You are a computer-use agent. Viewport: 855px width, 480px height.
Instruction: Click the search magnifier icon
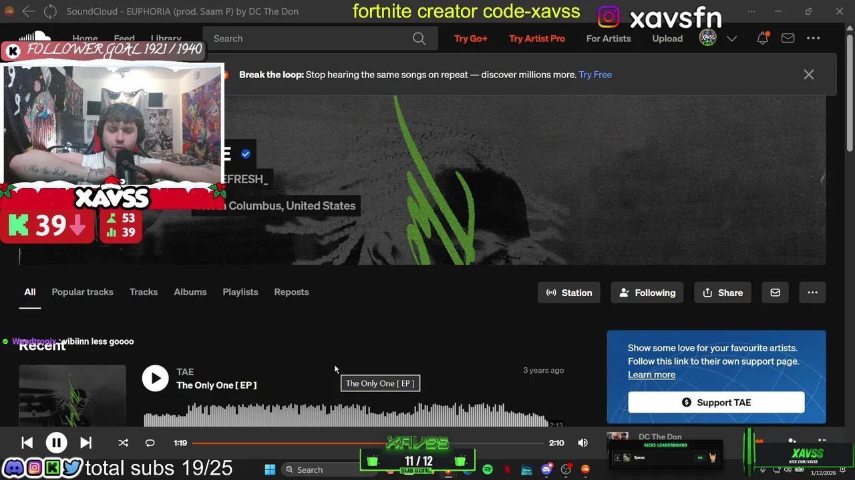(x=419, y=39)
